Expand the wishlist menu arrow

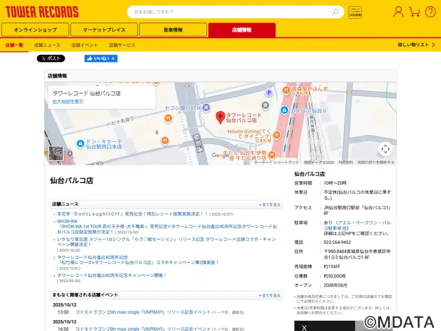[x=433, y=45]
